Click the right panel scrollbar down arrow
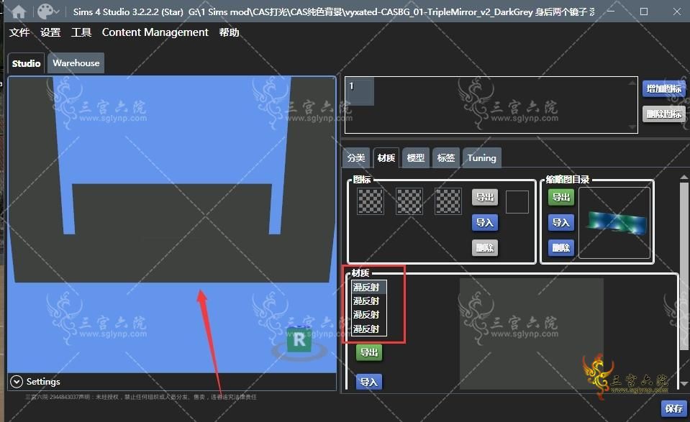 pos(684,384)
